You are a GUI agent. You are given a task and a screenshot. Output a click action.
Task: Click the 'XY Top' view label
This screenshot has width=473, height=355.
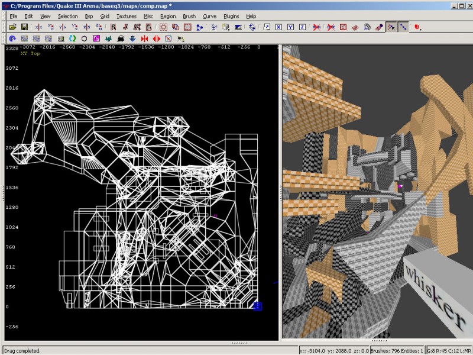pyautogui.click(x=30, y=53)
